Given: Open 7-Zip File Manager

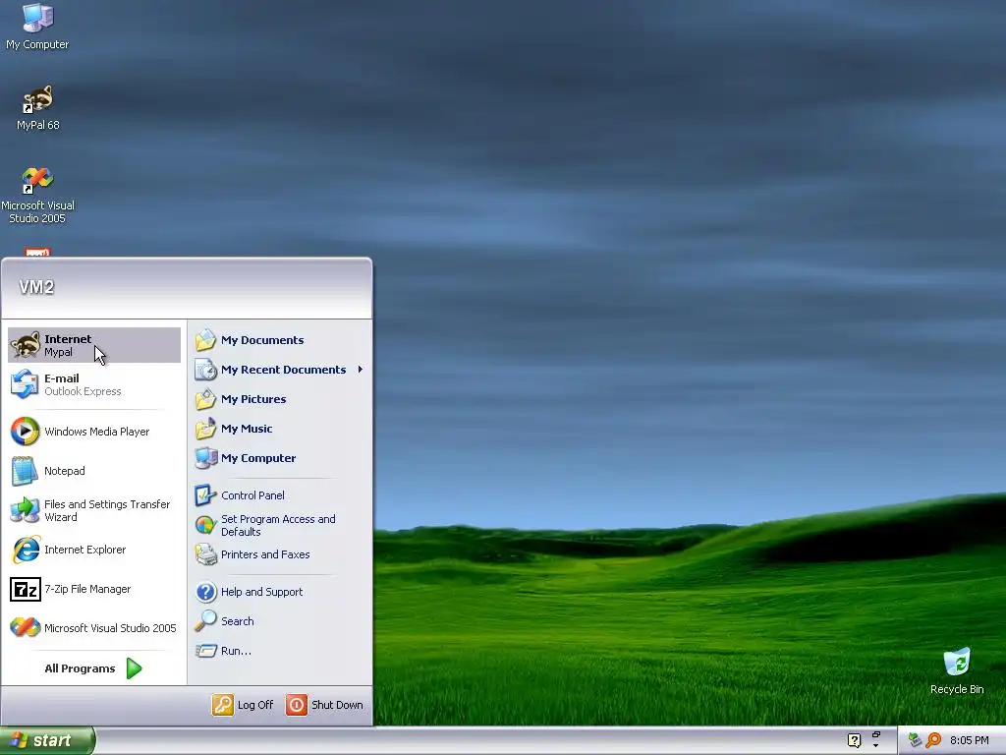Looking at the screenshot, I should (x=94, y=589).
